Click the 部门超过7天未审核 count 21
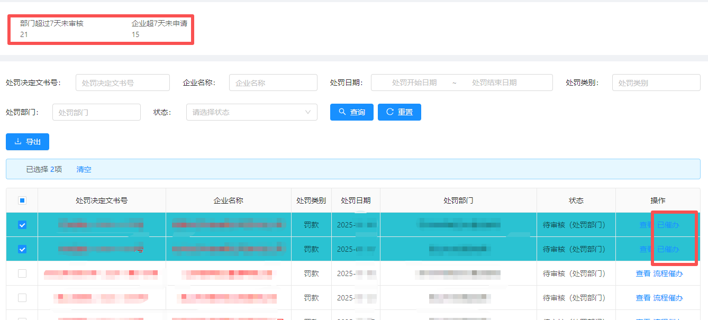The height and width of the screenshot is (320, 708). click(x=24, y=34)
